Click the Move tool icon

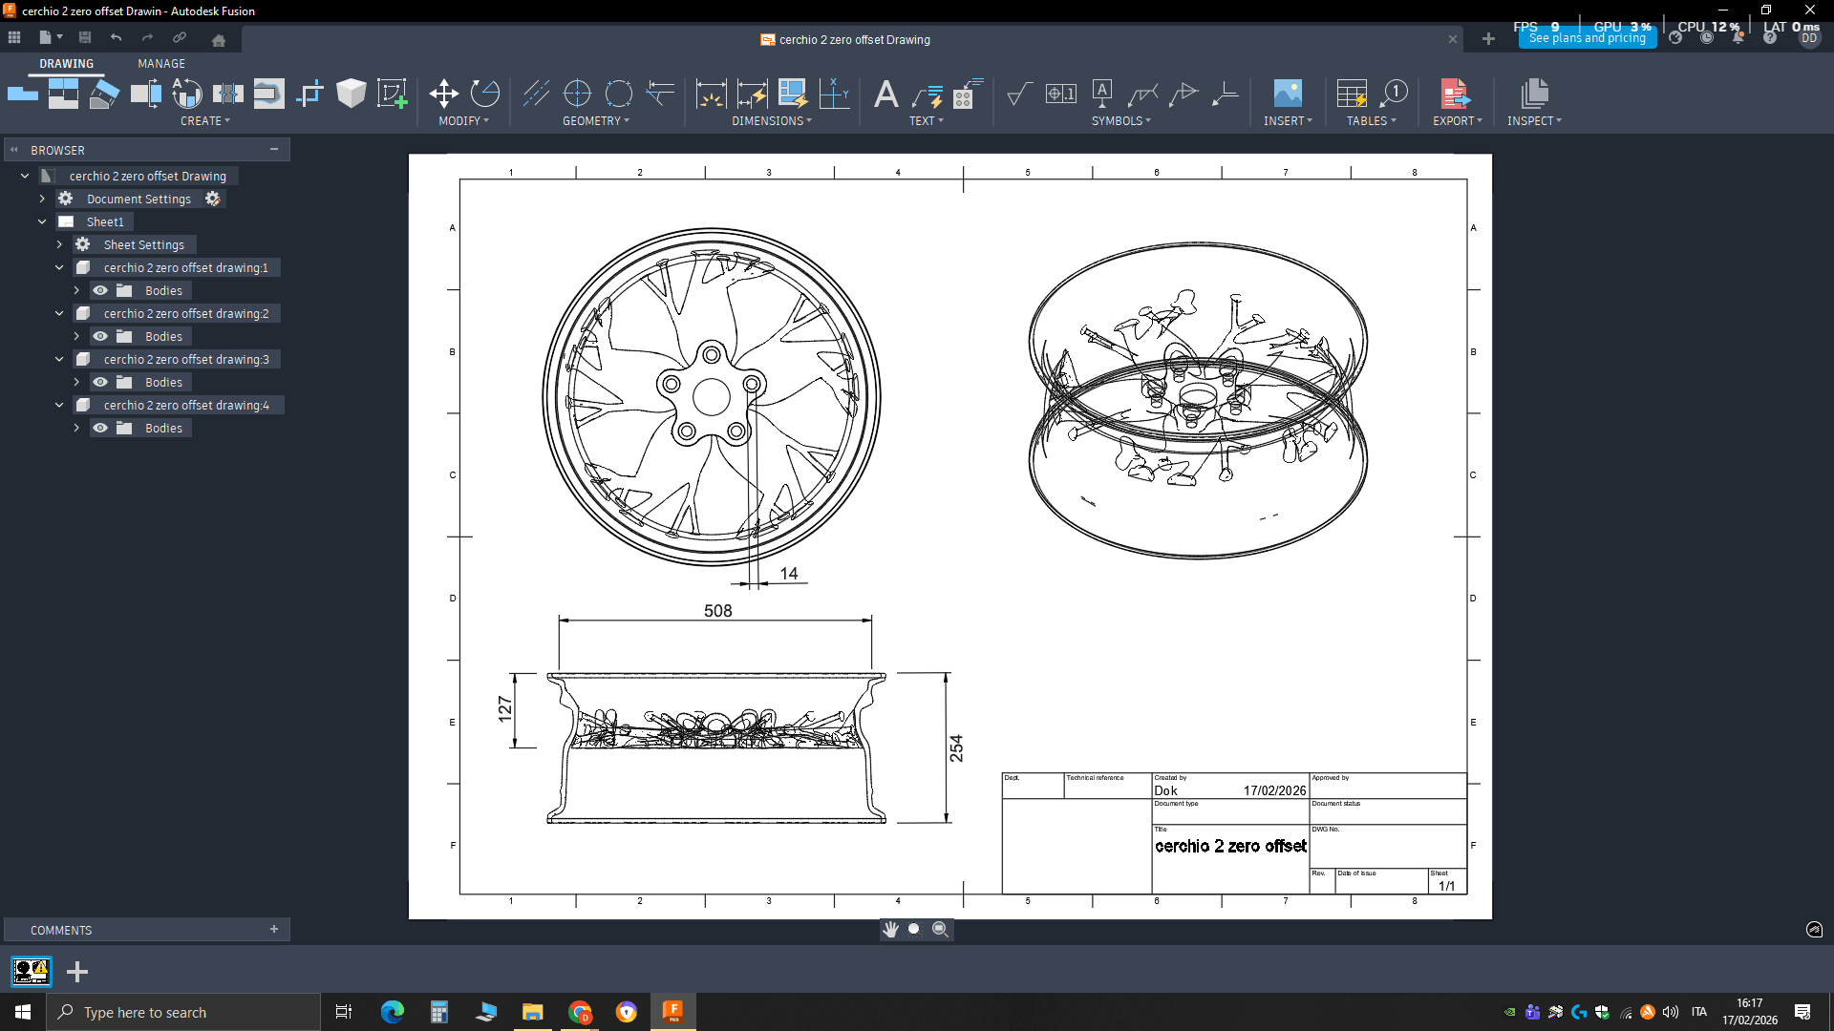click(443, 94)
